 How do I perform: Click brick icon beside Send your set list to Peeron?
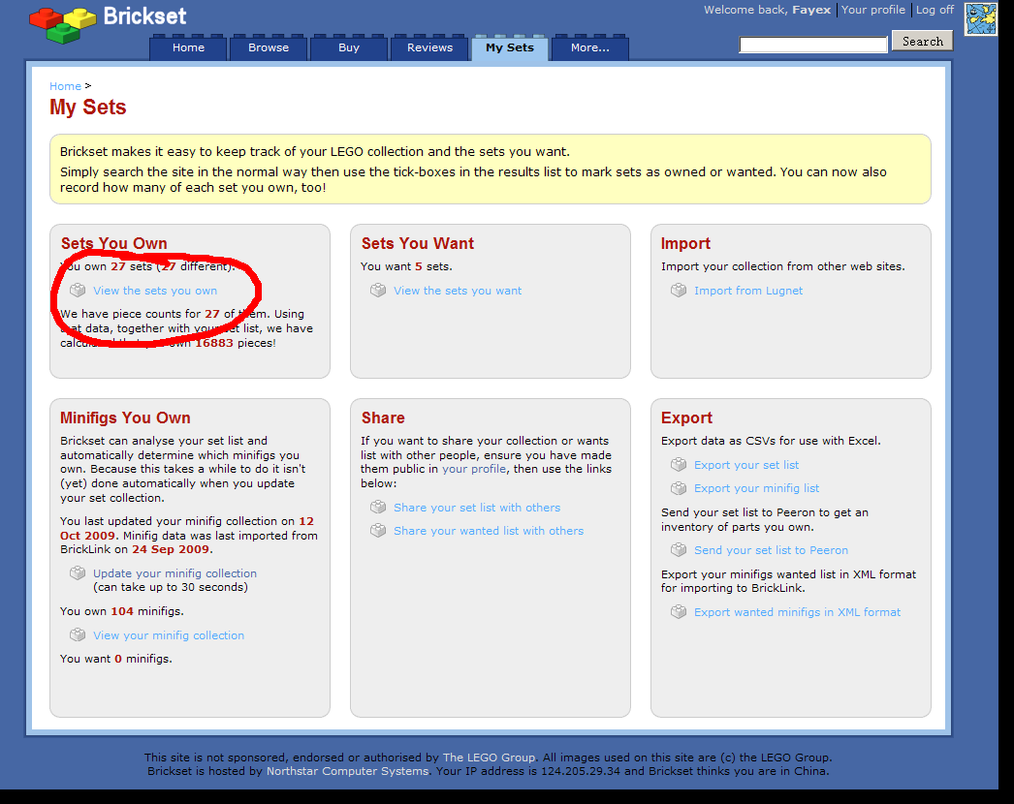pyautogui.click(x=679, y=549)
